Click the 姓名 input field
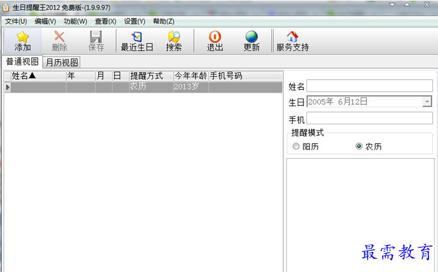The height and width of the screenshot is (272, 438). tap(369, 85)
